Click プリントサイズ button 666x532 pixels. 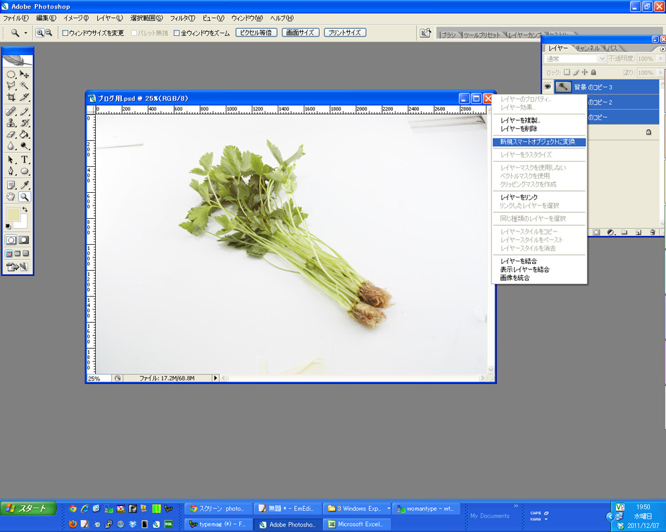click(x=345, y=33)
